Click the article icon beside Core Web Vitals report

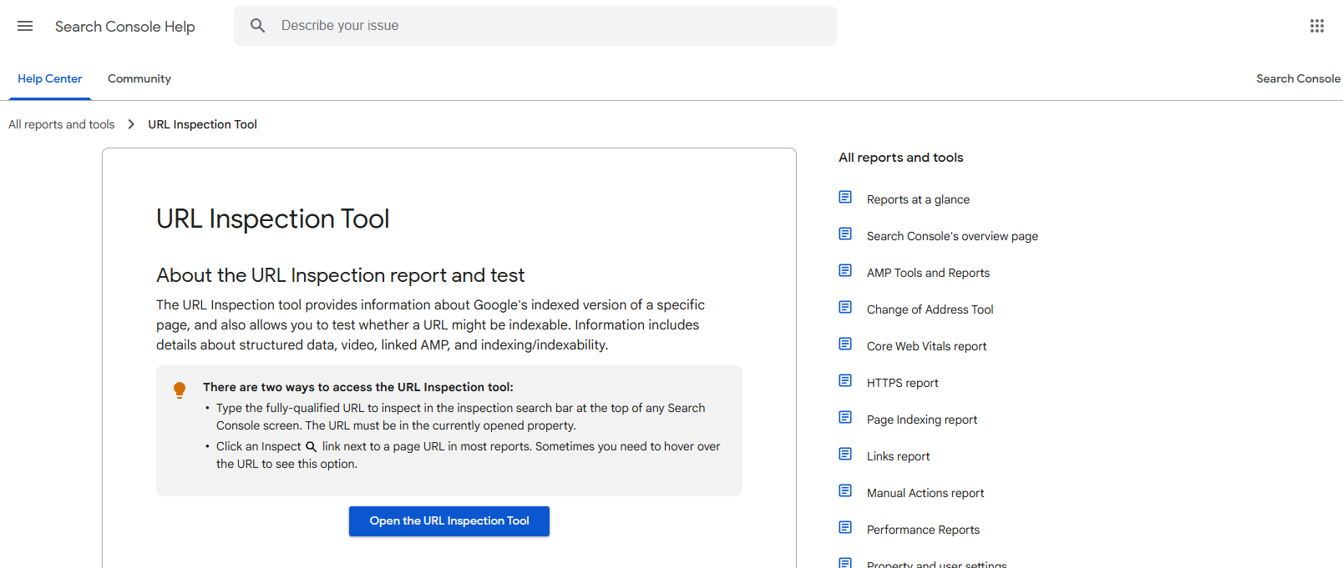tap(845, 344)
